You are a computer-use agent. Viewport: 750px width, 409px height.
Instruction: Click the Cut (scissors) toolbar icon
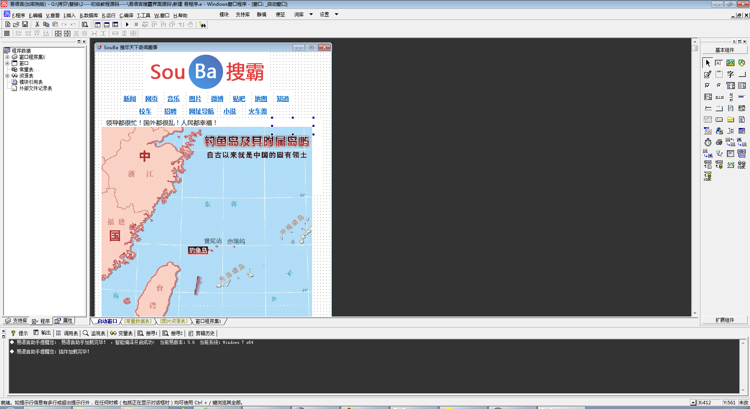(x=37, y=24)
